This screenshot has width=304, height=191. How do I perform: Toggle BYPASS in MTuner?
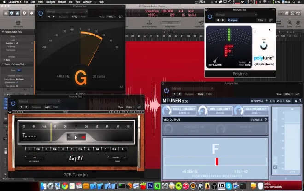tap(257, 101)
